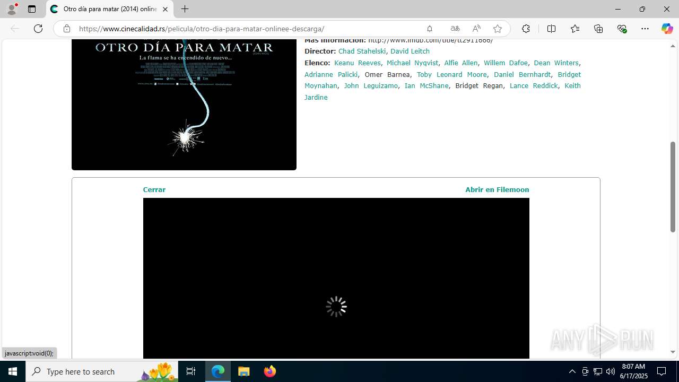Toggle split screen view
The image size is (679, 382).
(x=551, y=29)
